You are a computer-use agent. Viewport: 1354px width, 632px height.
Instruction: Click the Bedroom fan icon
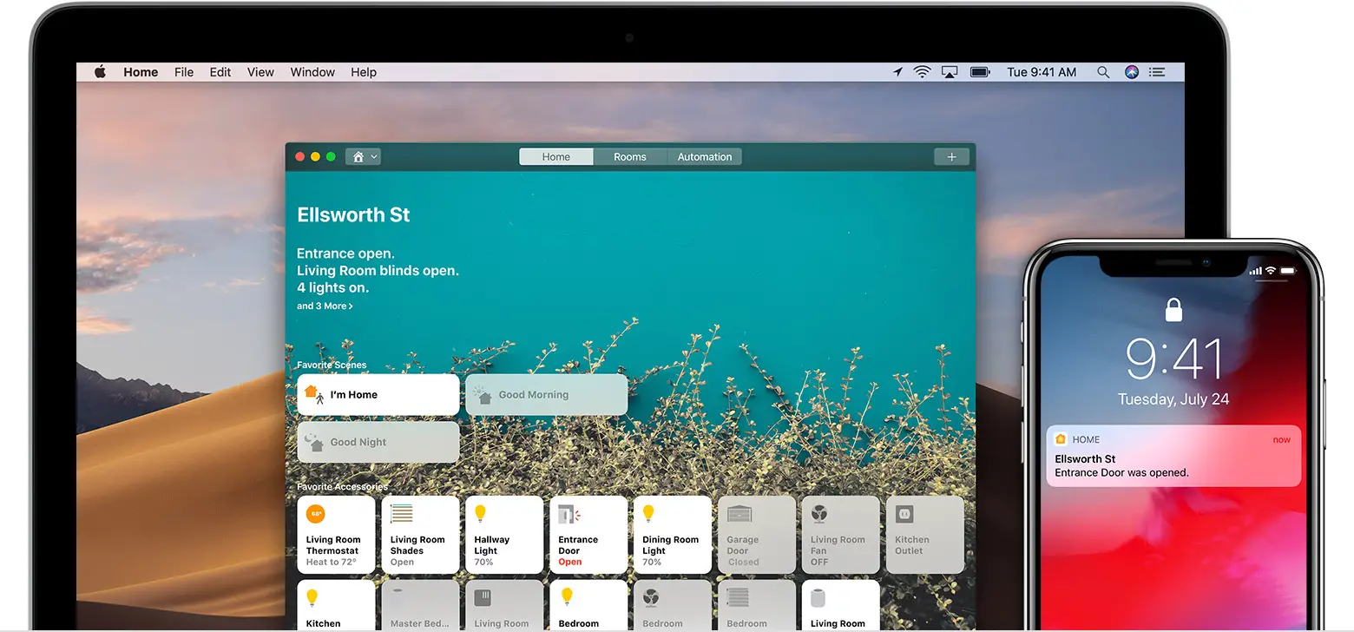[651, 597]
